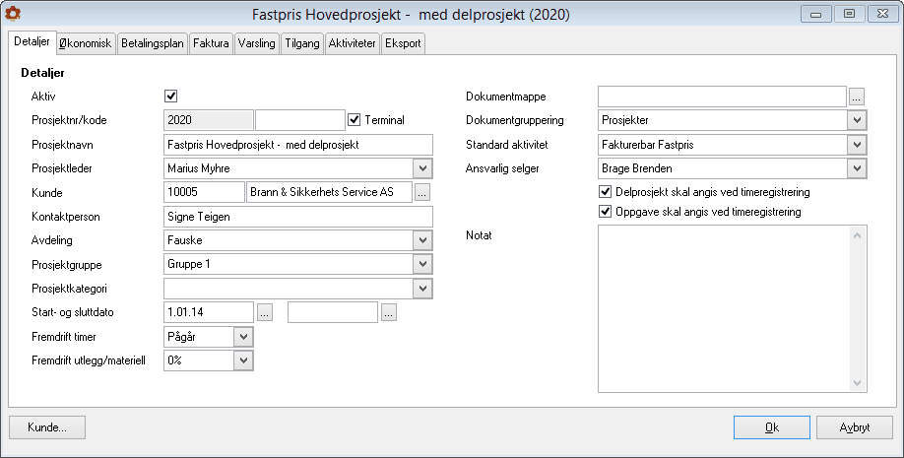
Task: Click the start date field 1.01.14
Action: [x=209, y=312]
